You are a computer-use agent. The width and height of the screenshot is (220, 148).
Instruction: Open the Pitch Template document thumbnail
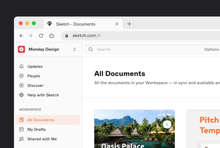(x=205, y=130)
